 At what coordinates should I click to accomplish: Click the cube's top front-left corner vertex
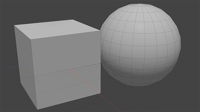click(x=31, y=40)
